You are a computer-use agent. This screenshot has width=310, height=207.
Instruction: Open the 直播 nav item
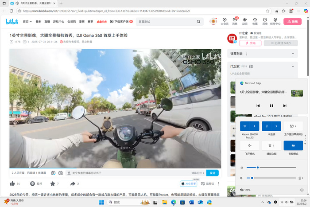pyautogui.click(x=47, y=22)
